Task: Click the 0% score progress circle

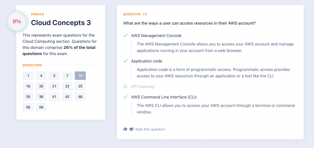Action: point(17,22)
